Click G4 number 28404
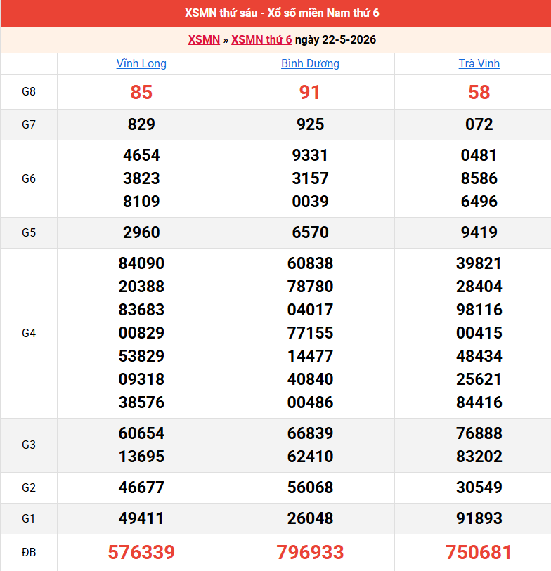The height and width of the screenshot is (571, 551). [479, 287]
